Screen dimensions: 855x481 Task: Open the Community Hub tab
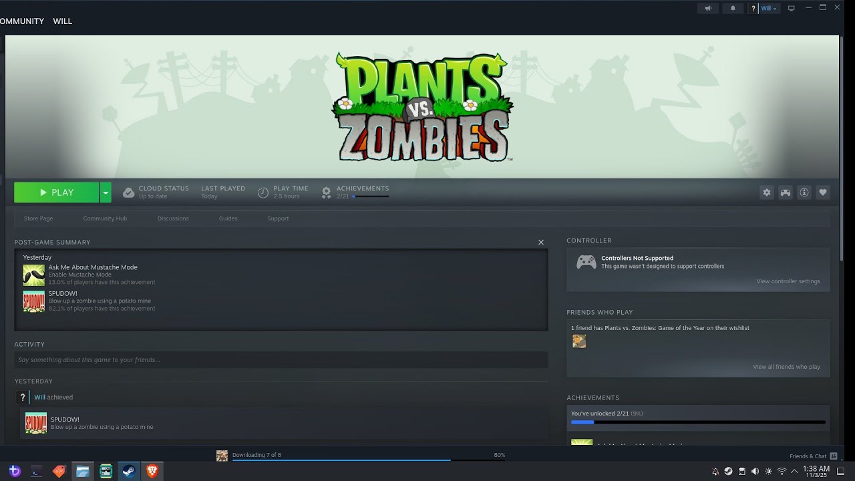pos(105,218)
